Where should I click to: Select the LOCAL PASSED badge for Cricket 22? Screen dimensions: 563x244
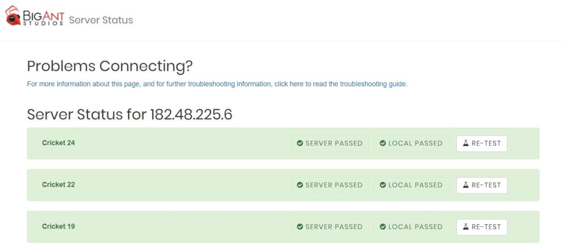tap(411, 185)
